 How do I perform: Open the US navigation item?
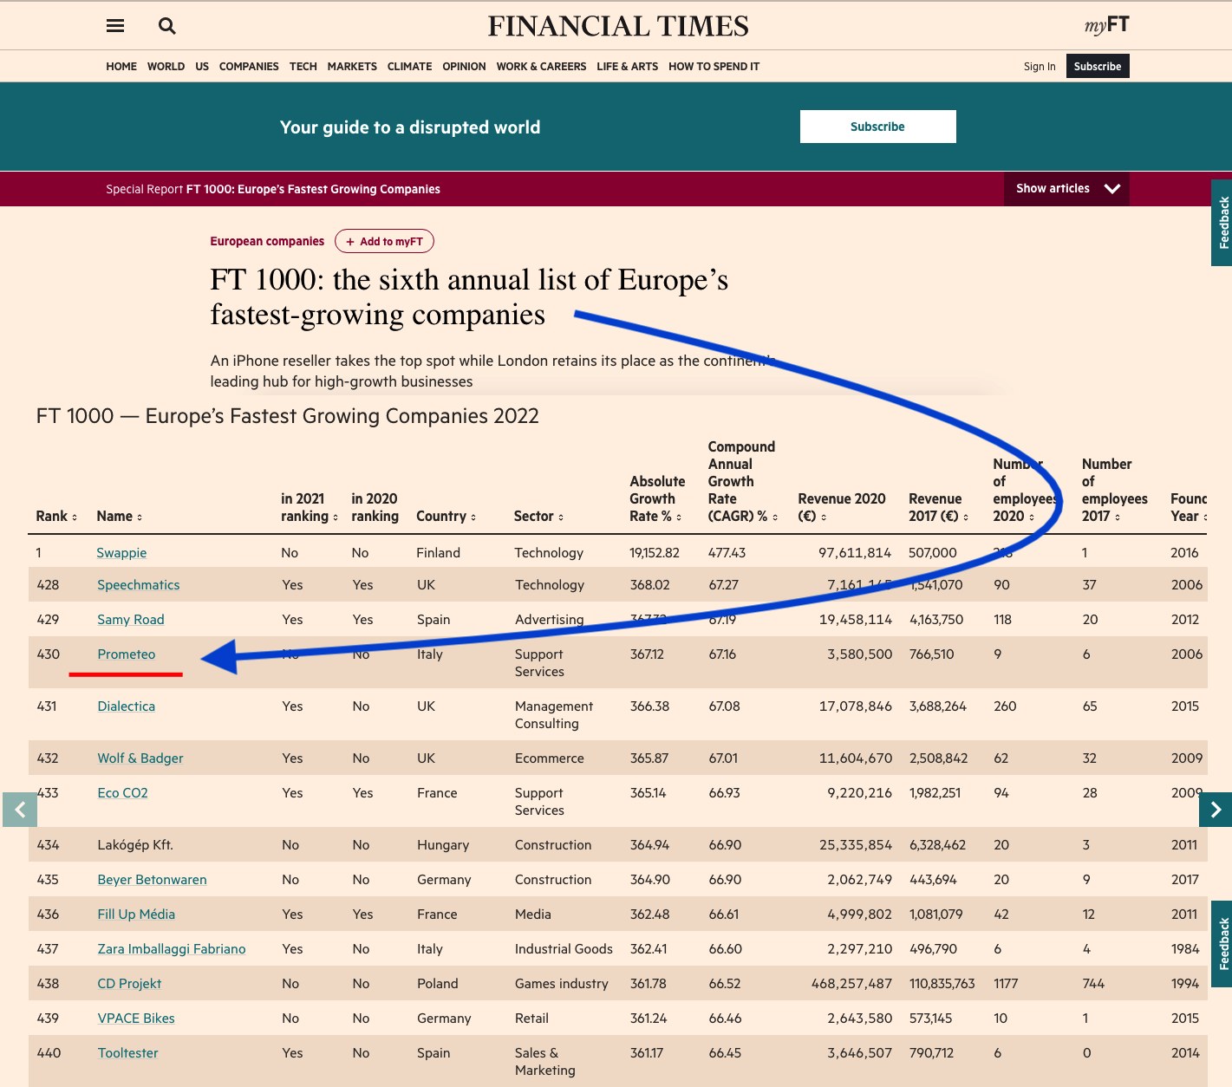point(202,66)
